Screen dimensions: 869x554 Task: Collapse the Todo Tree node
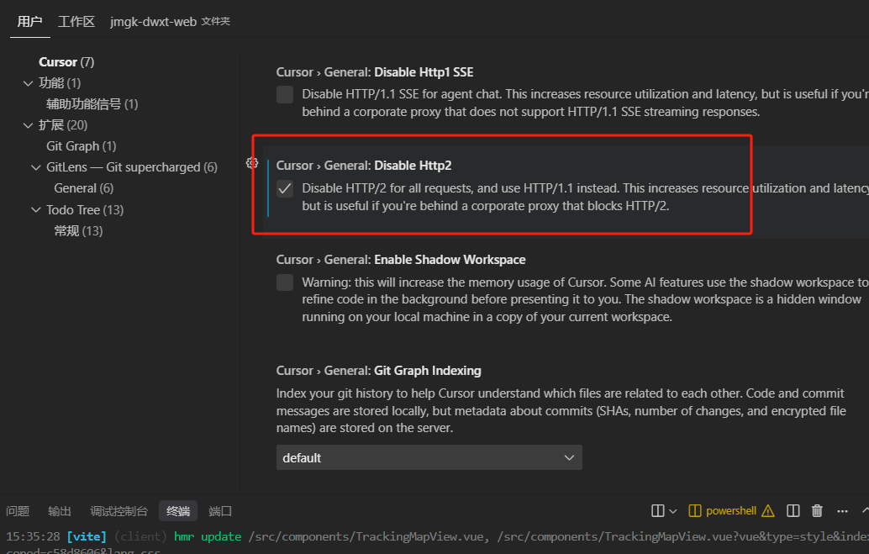(36, 209)
